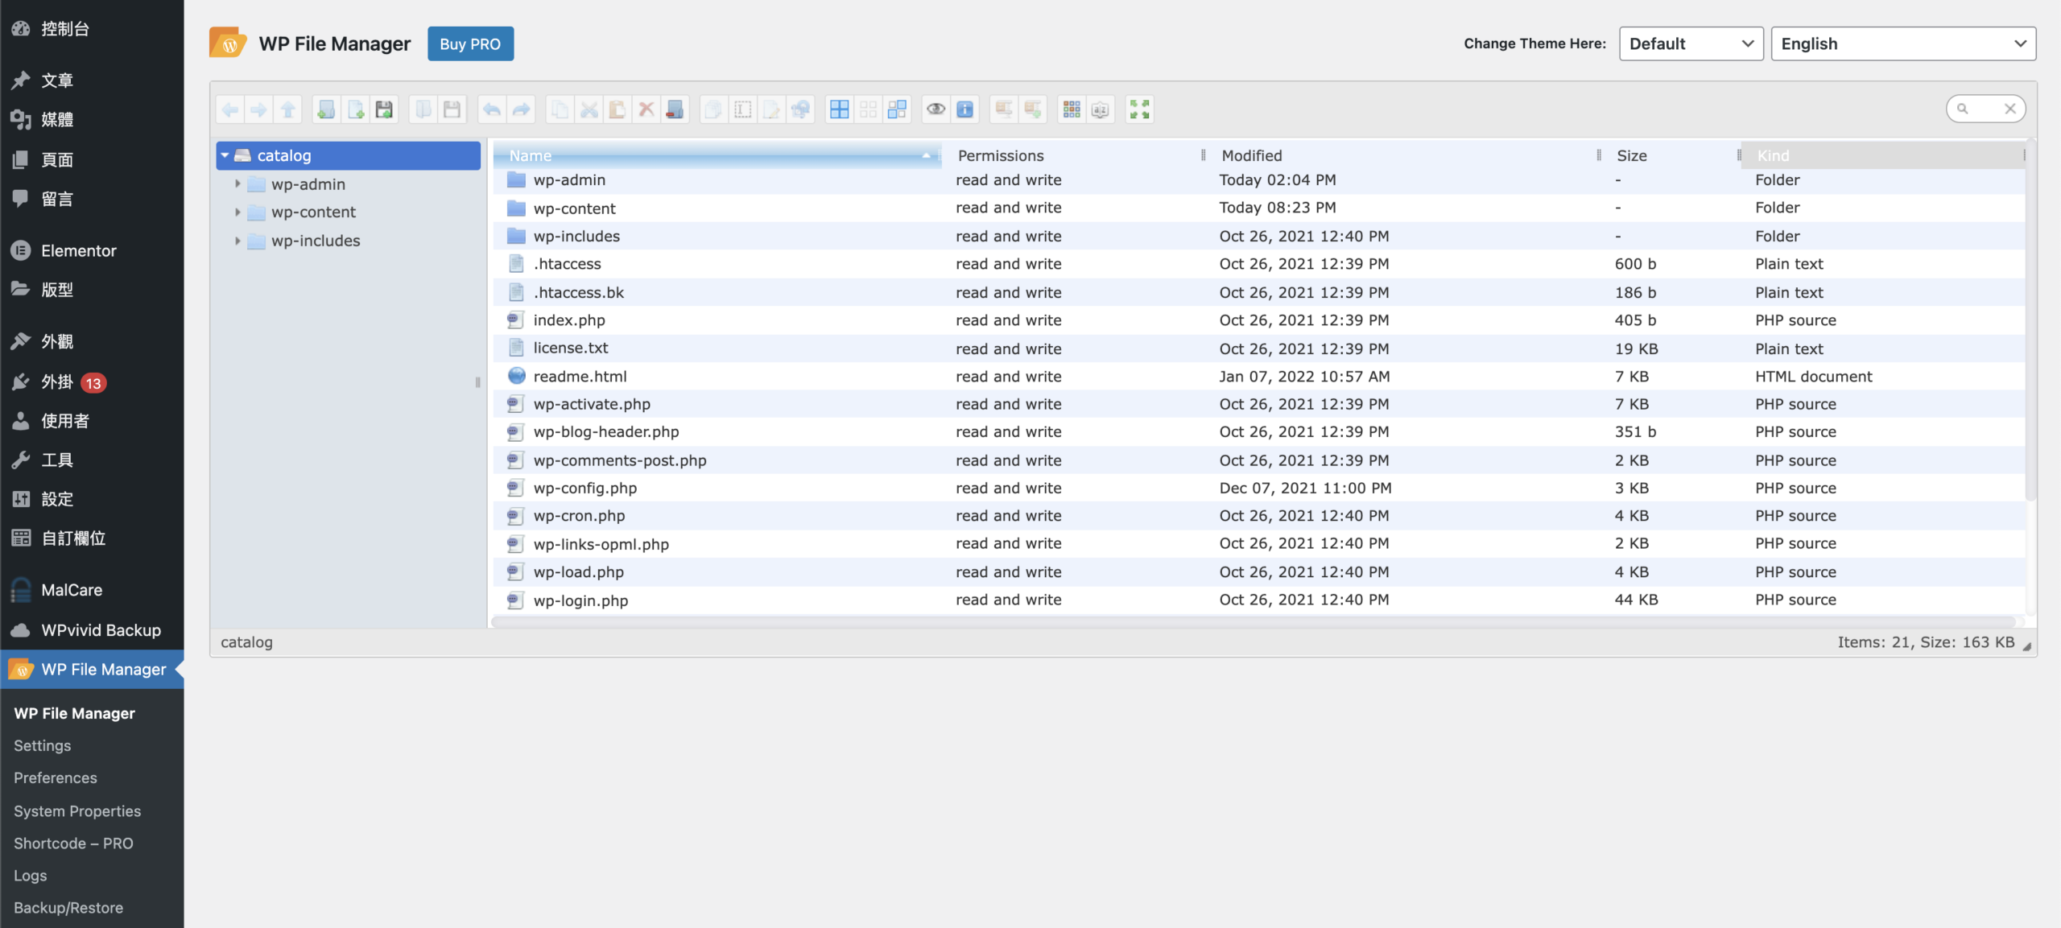Click the Empty folder toolbar icon

(x=675, y=109)
